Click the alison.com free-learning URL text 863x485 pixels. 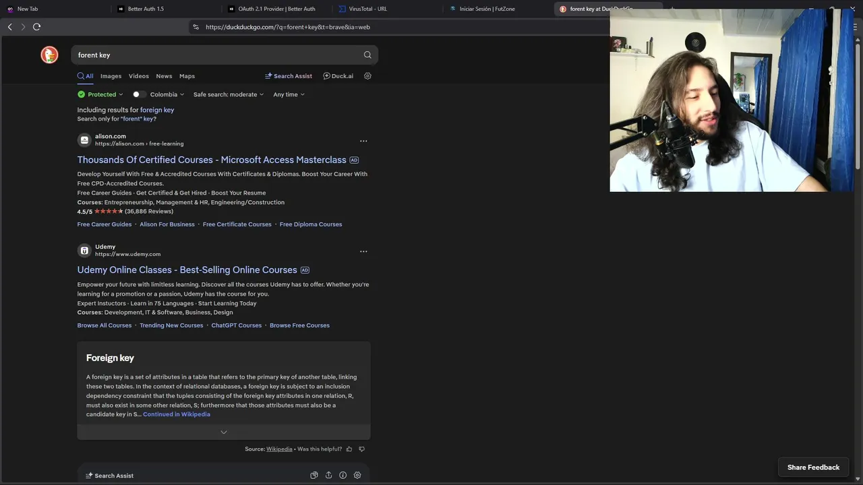pos(139,144)
